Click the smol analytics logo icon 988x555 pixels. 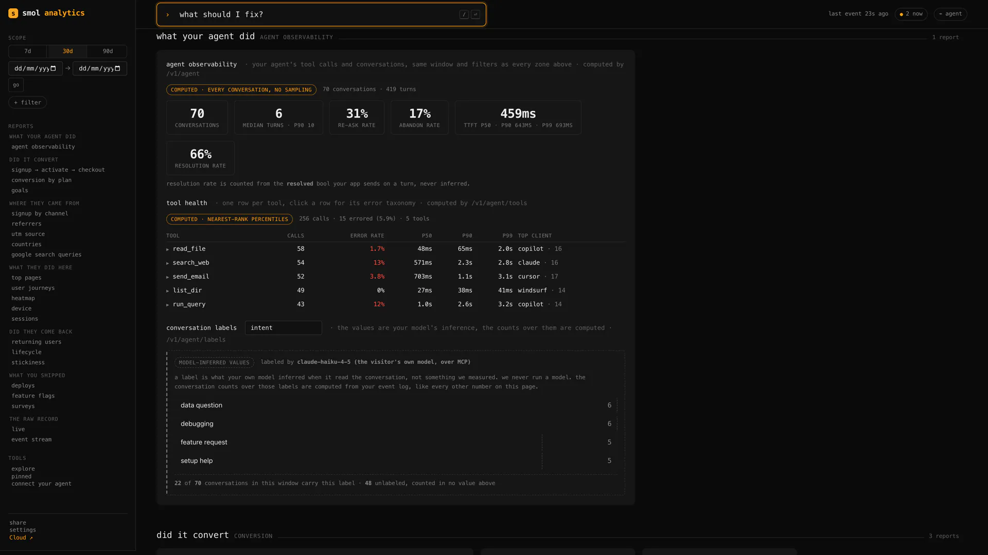[x=13, y=13]
